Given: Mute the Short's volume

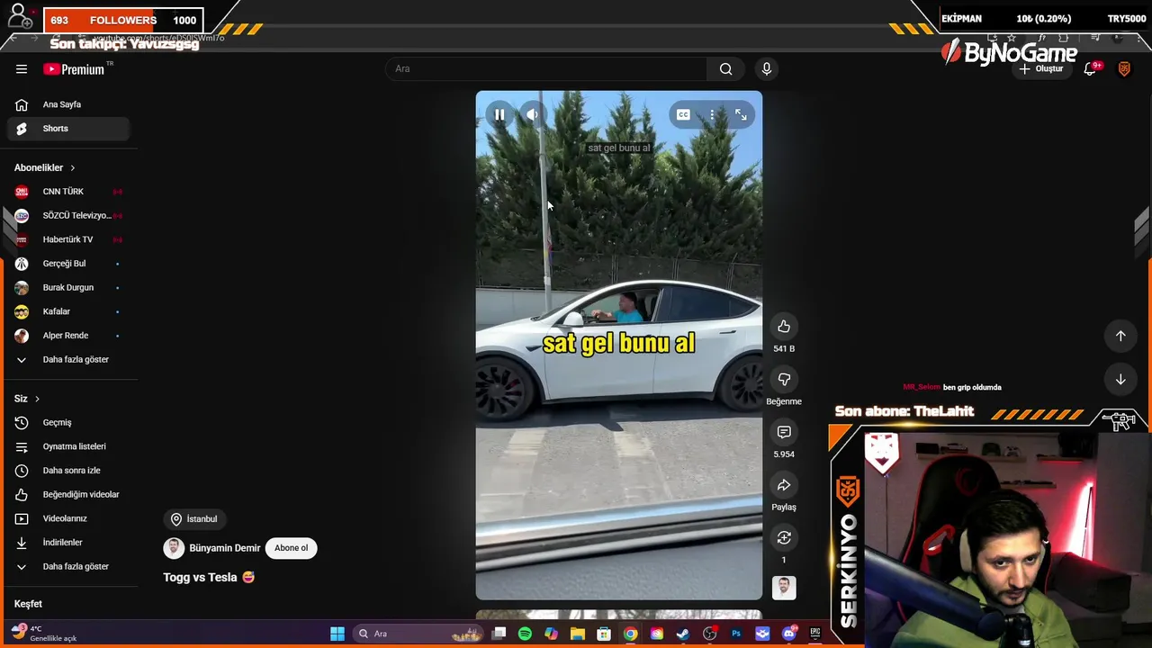Looking at the screenshot, I should click(533, 114).
